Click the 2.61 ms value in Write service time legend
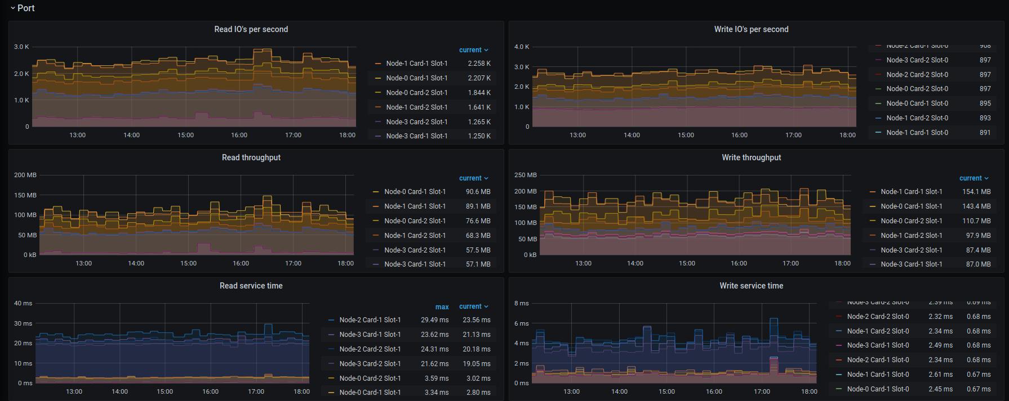The width and height of the screenshot is (1009, 401). [x=940, y=375]
